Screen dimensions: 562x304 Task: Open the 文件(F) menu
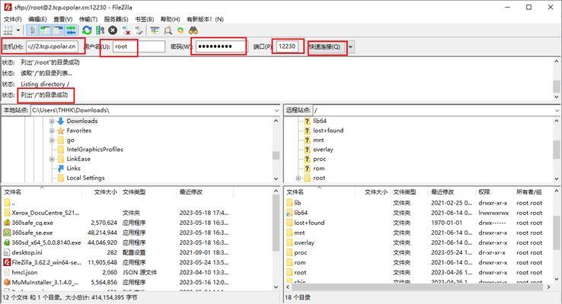tap(12, 19)
